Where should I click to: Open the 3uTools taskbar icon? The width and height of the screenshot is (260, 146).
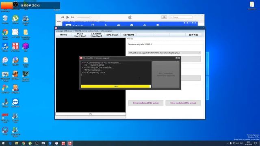[x=50, y=143]
